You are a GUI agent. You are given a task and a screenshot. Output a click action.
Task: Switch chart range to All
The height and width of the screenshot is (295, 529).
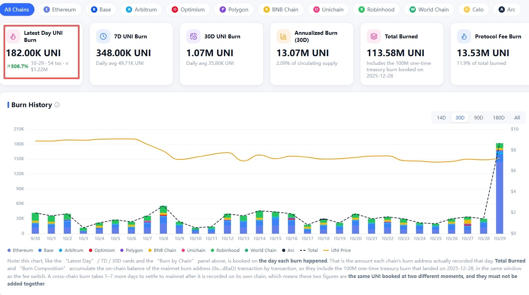[517, 117]
